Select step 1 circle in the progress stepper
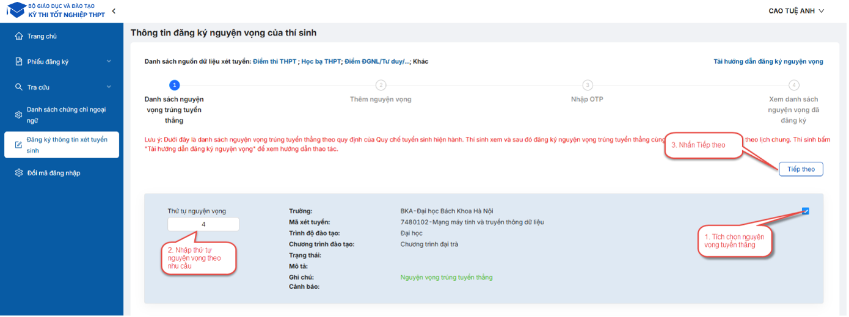This screenshot has height=317, width=849. [174, 85]
